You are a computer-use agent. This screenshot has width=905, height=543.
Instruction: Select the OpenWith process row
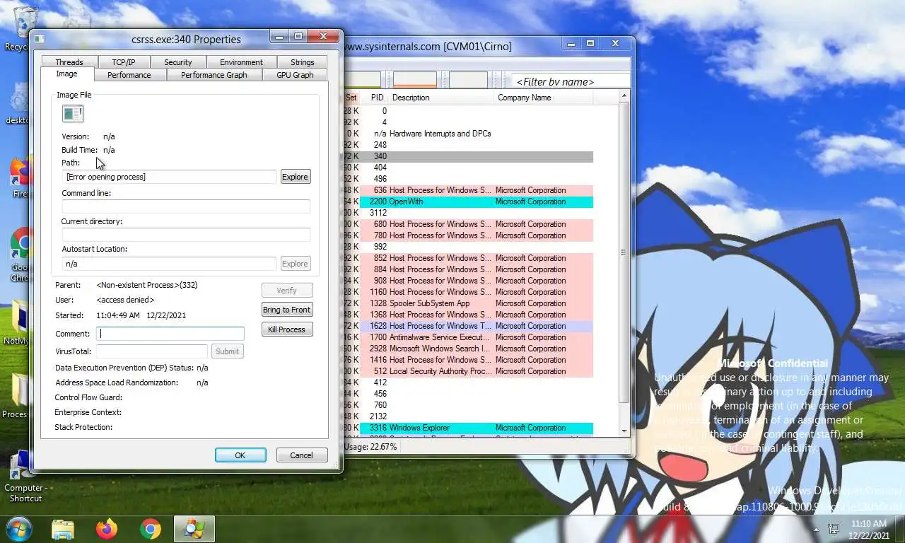click(469, 202)
